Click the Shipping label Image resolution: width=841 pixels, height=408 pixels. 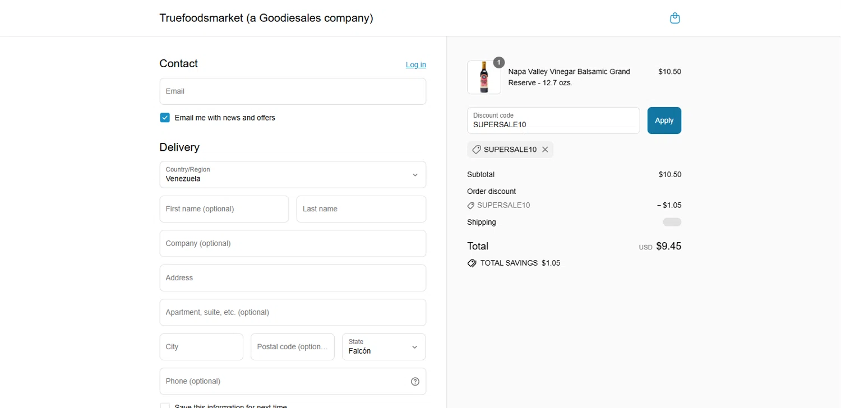coord(482,222)
